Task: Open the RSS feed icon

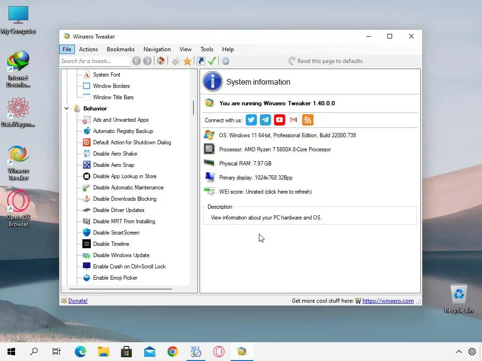Action: (308, 120)
